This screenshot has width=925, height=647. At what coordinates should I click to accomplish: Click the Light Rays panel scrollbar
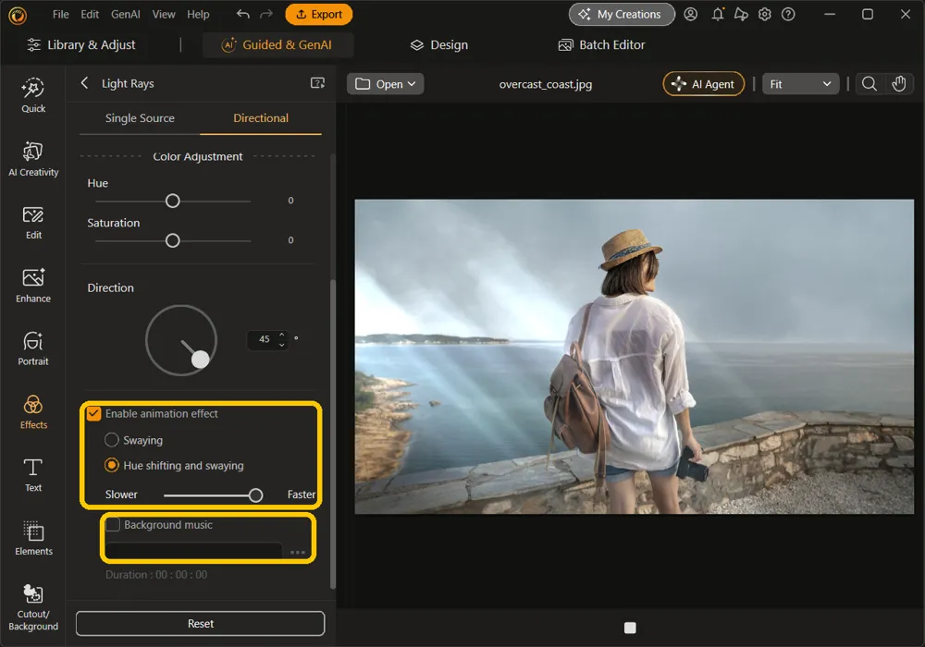pyautogui.click(x=333, y=433)
